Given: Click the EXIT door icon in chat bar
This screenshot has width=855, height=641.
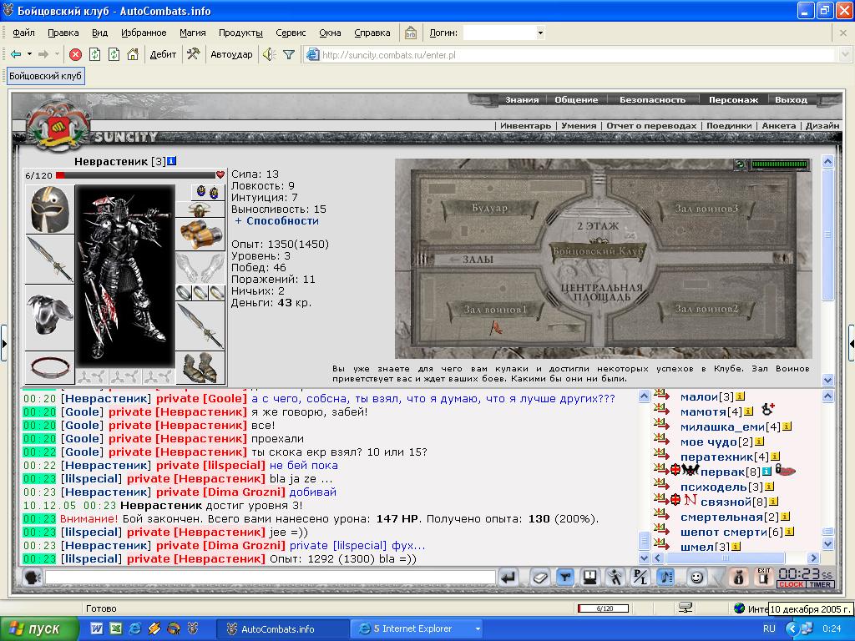Looking at the screenshot, I should pos(764,577).
